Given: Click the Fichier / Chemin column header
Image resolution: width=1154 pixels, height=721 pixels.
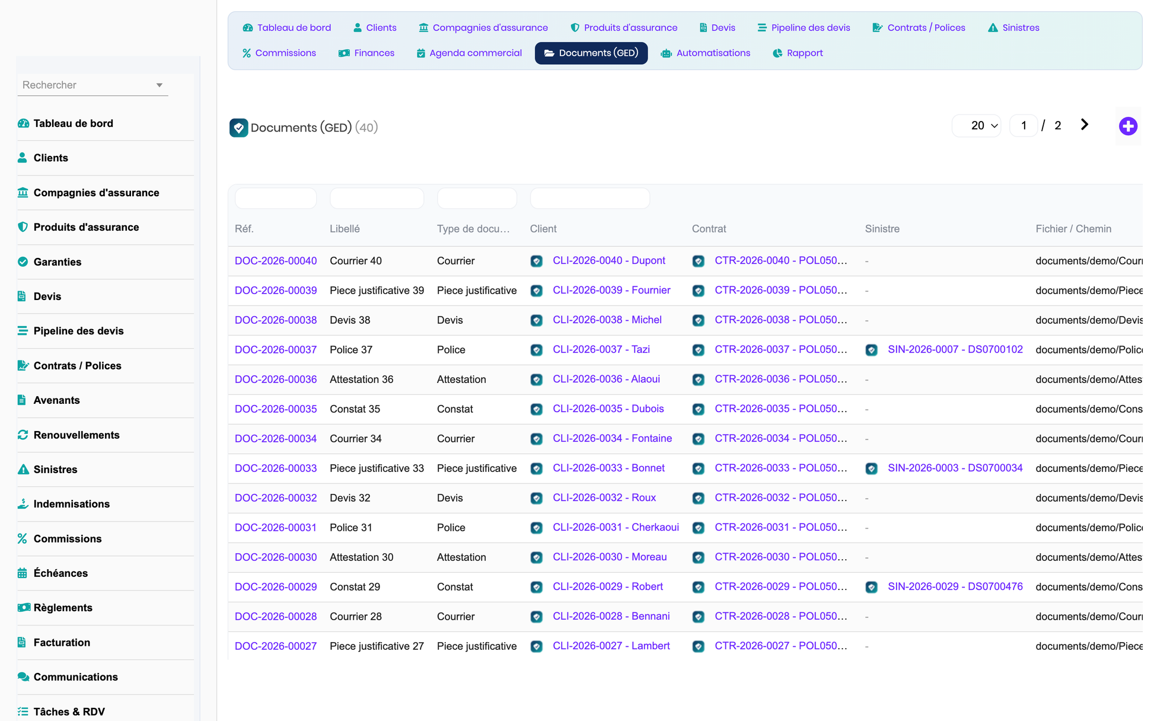Looking at the screenshot, I should click(1073, 229).
